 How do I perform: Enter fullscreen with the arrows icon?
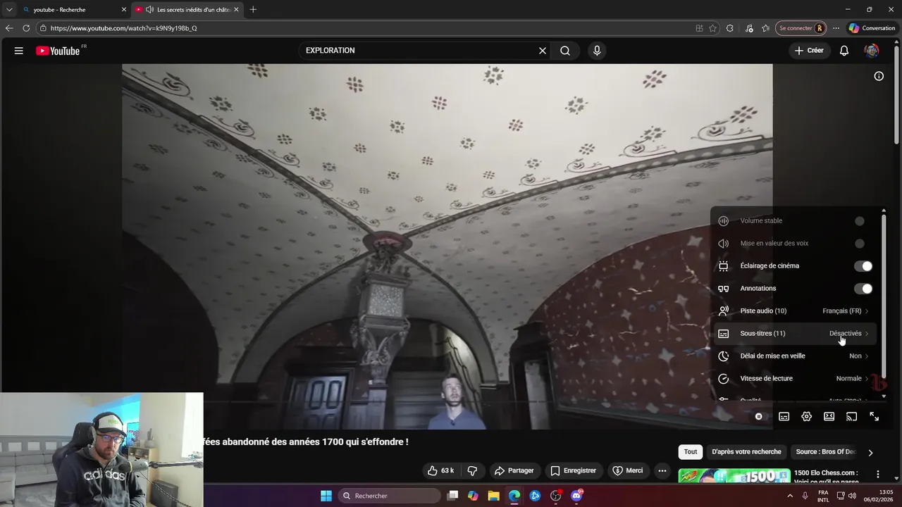click(874, 417)
